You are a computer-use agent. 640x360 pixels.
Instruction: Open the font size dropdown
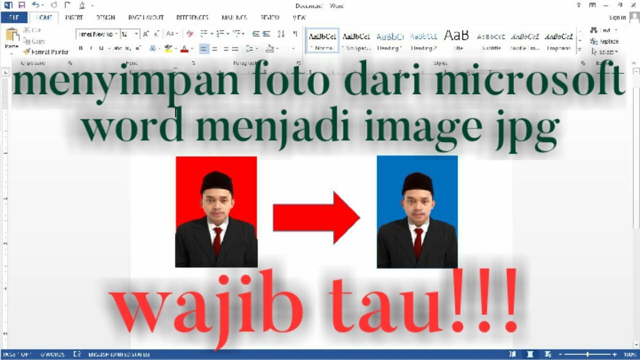click(136, 34)
